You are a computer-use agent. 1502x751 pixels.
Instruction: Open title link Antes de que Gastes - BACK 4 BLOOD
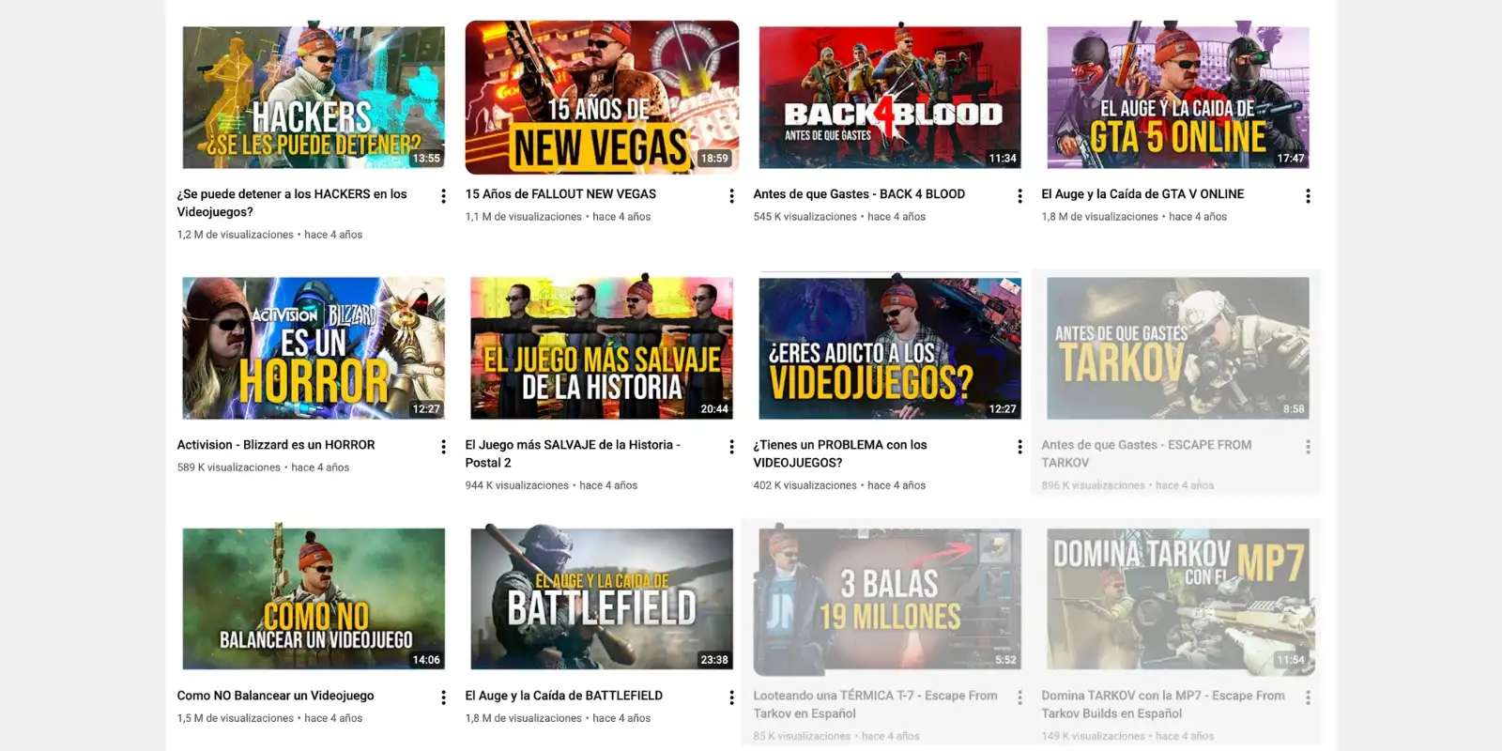[x=859, y=194]
